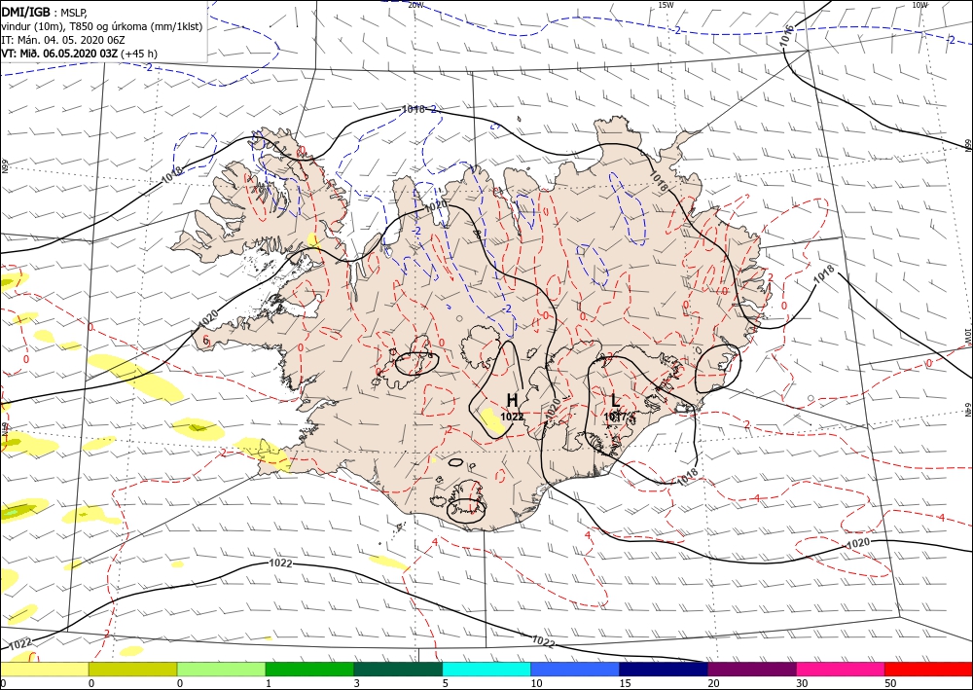Click the 'VT: Mið. 06.05.2020 03Z (+45 h)' line

click(80, 54)
